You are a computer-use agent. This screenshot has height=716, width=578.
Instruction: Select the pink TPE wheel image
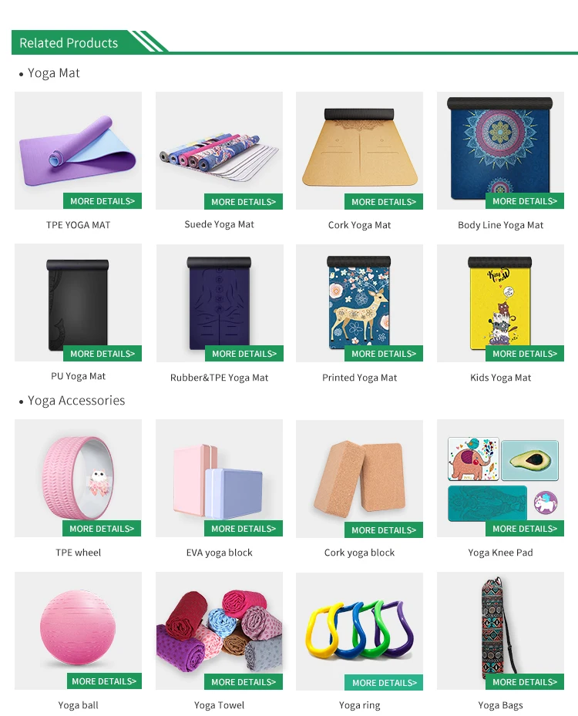78,478
